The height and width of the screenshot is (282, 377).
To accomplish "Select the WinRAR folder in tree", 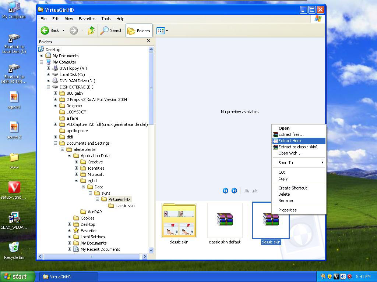I will 95,212.
